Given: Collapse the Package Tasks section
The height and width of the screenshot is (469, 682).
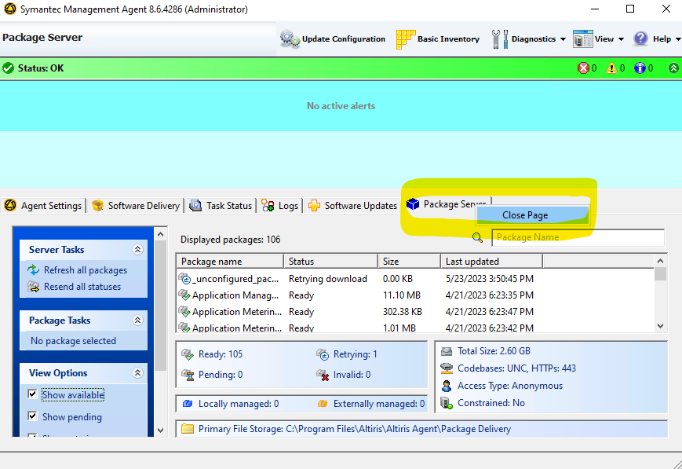Looking at the screenshot, I should (137, 321).
